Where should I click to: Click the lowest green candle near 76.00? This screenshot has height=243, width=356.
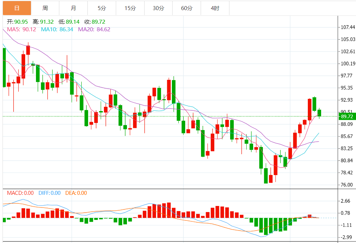coord(266,176)
